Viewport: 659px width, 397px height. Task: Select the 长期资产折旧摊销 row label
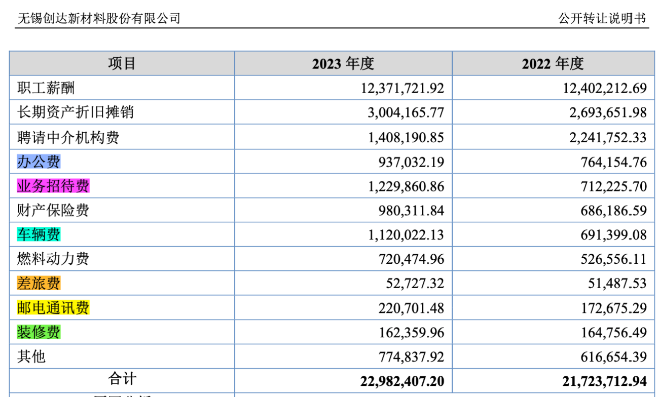click(75, 112)
